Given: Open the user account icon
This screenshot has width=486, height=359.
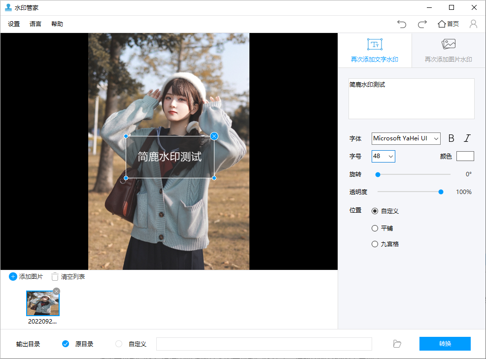Looking at the screenshot, I should pos(473,24).
